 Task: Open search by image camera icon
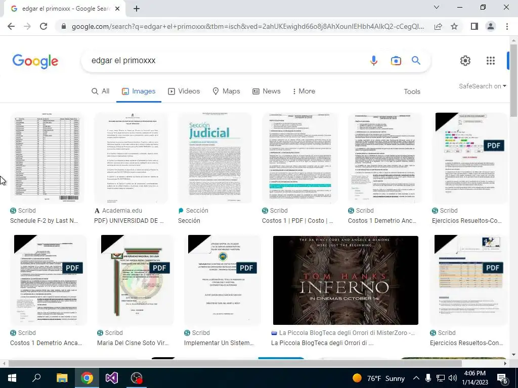[x=396, y=61]
